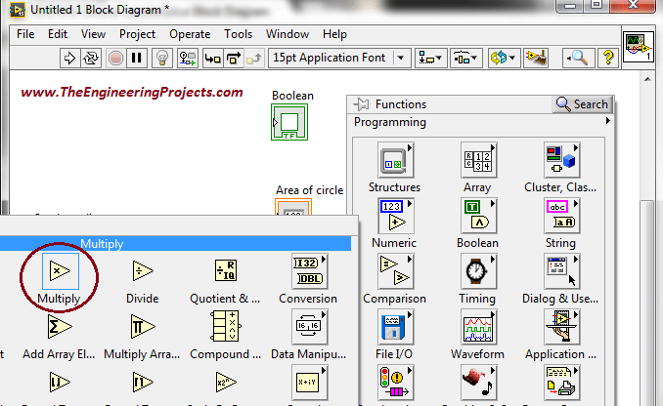663x406 pixels.
Task: Select the Scale By Power Of 2 function
Action: coord(225,383)
